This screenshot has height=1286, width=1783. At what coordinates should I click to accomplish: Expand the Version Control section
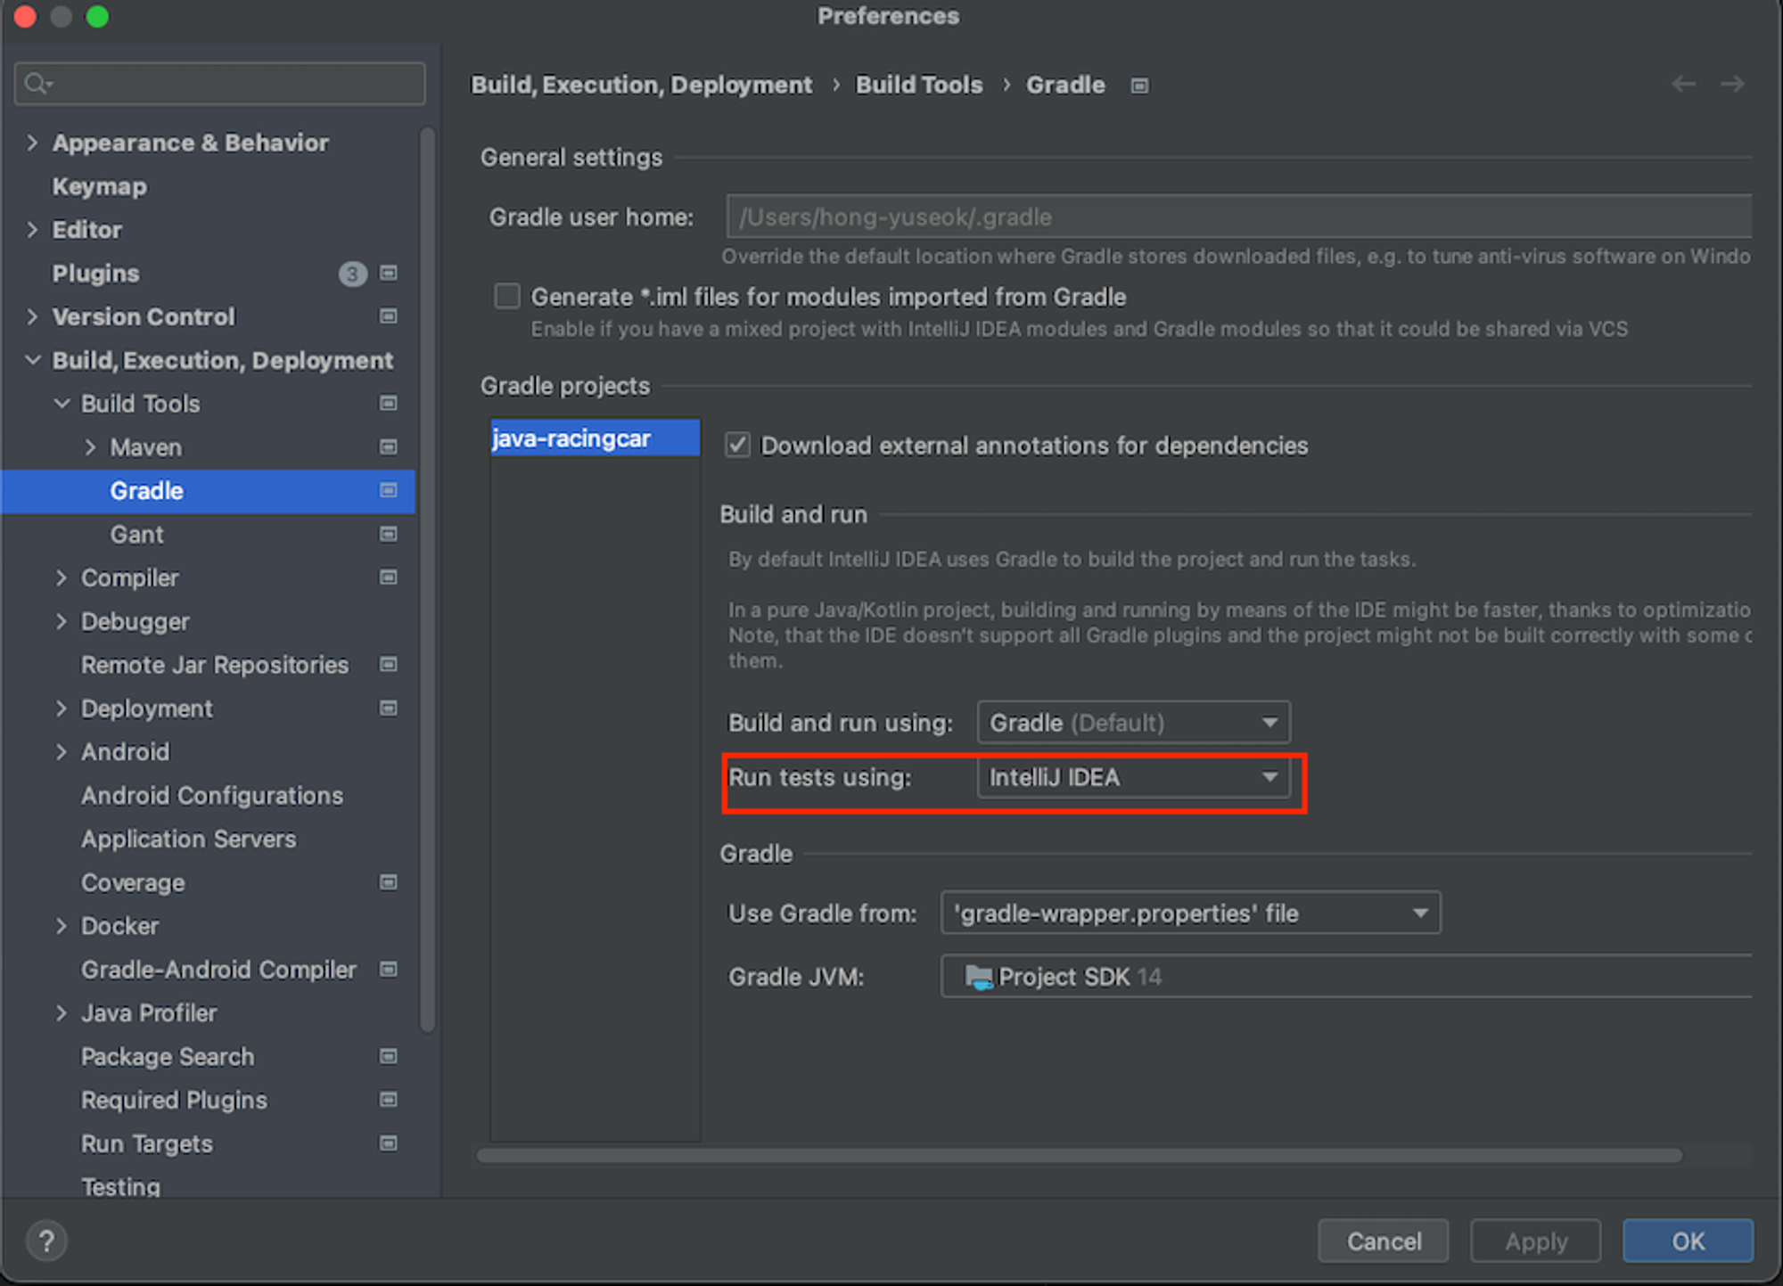pos(33,316)
